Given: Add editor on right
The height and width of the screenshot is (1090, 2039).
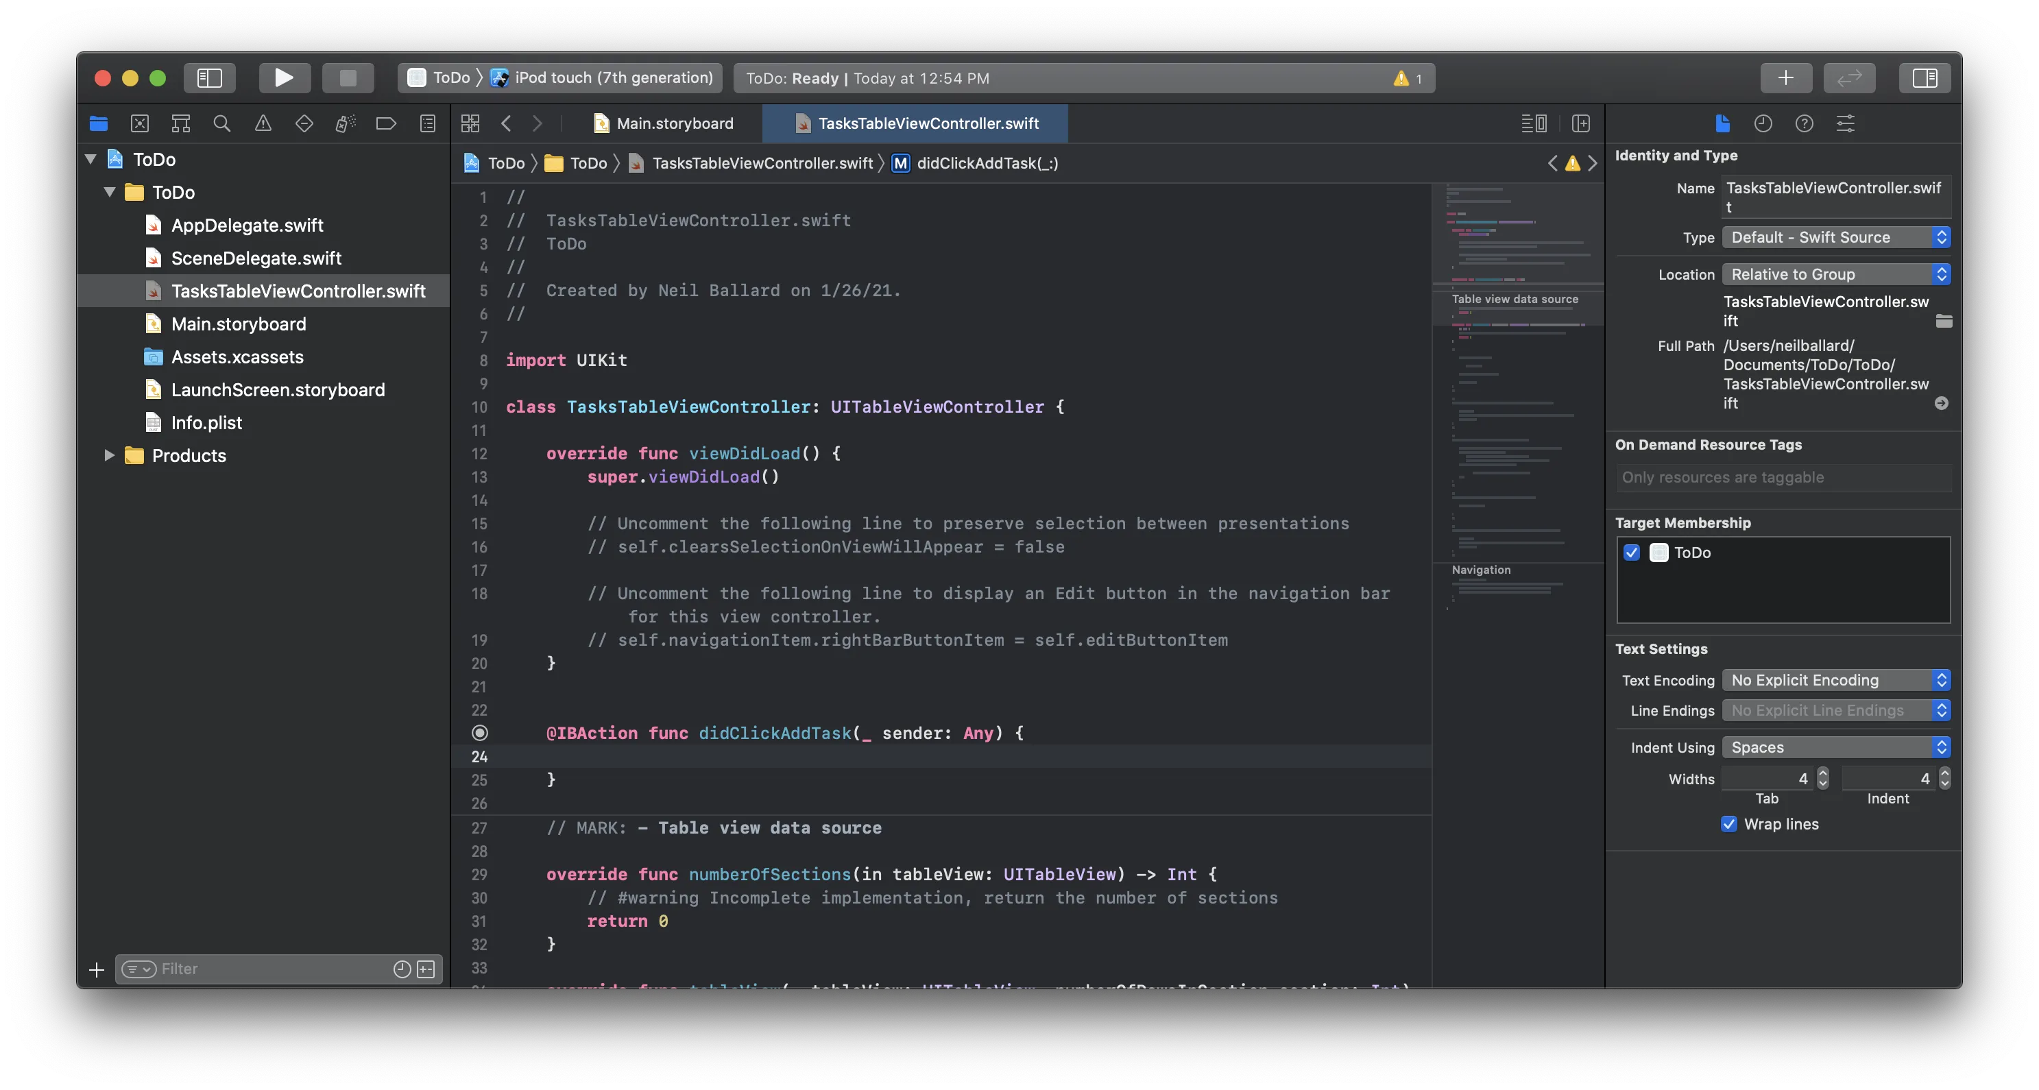Looking at the screenshot, I should click(x=1581, y=123).
